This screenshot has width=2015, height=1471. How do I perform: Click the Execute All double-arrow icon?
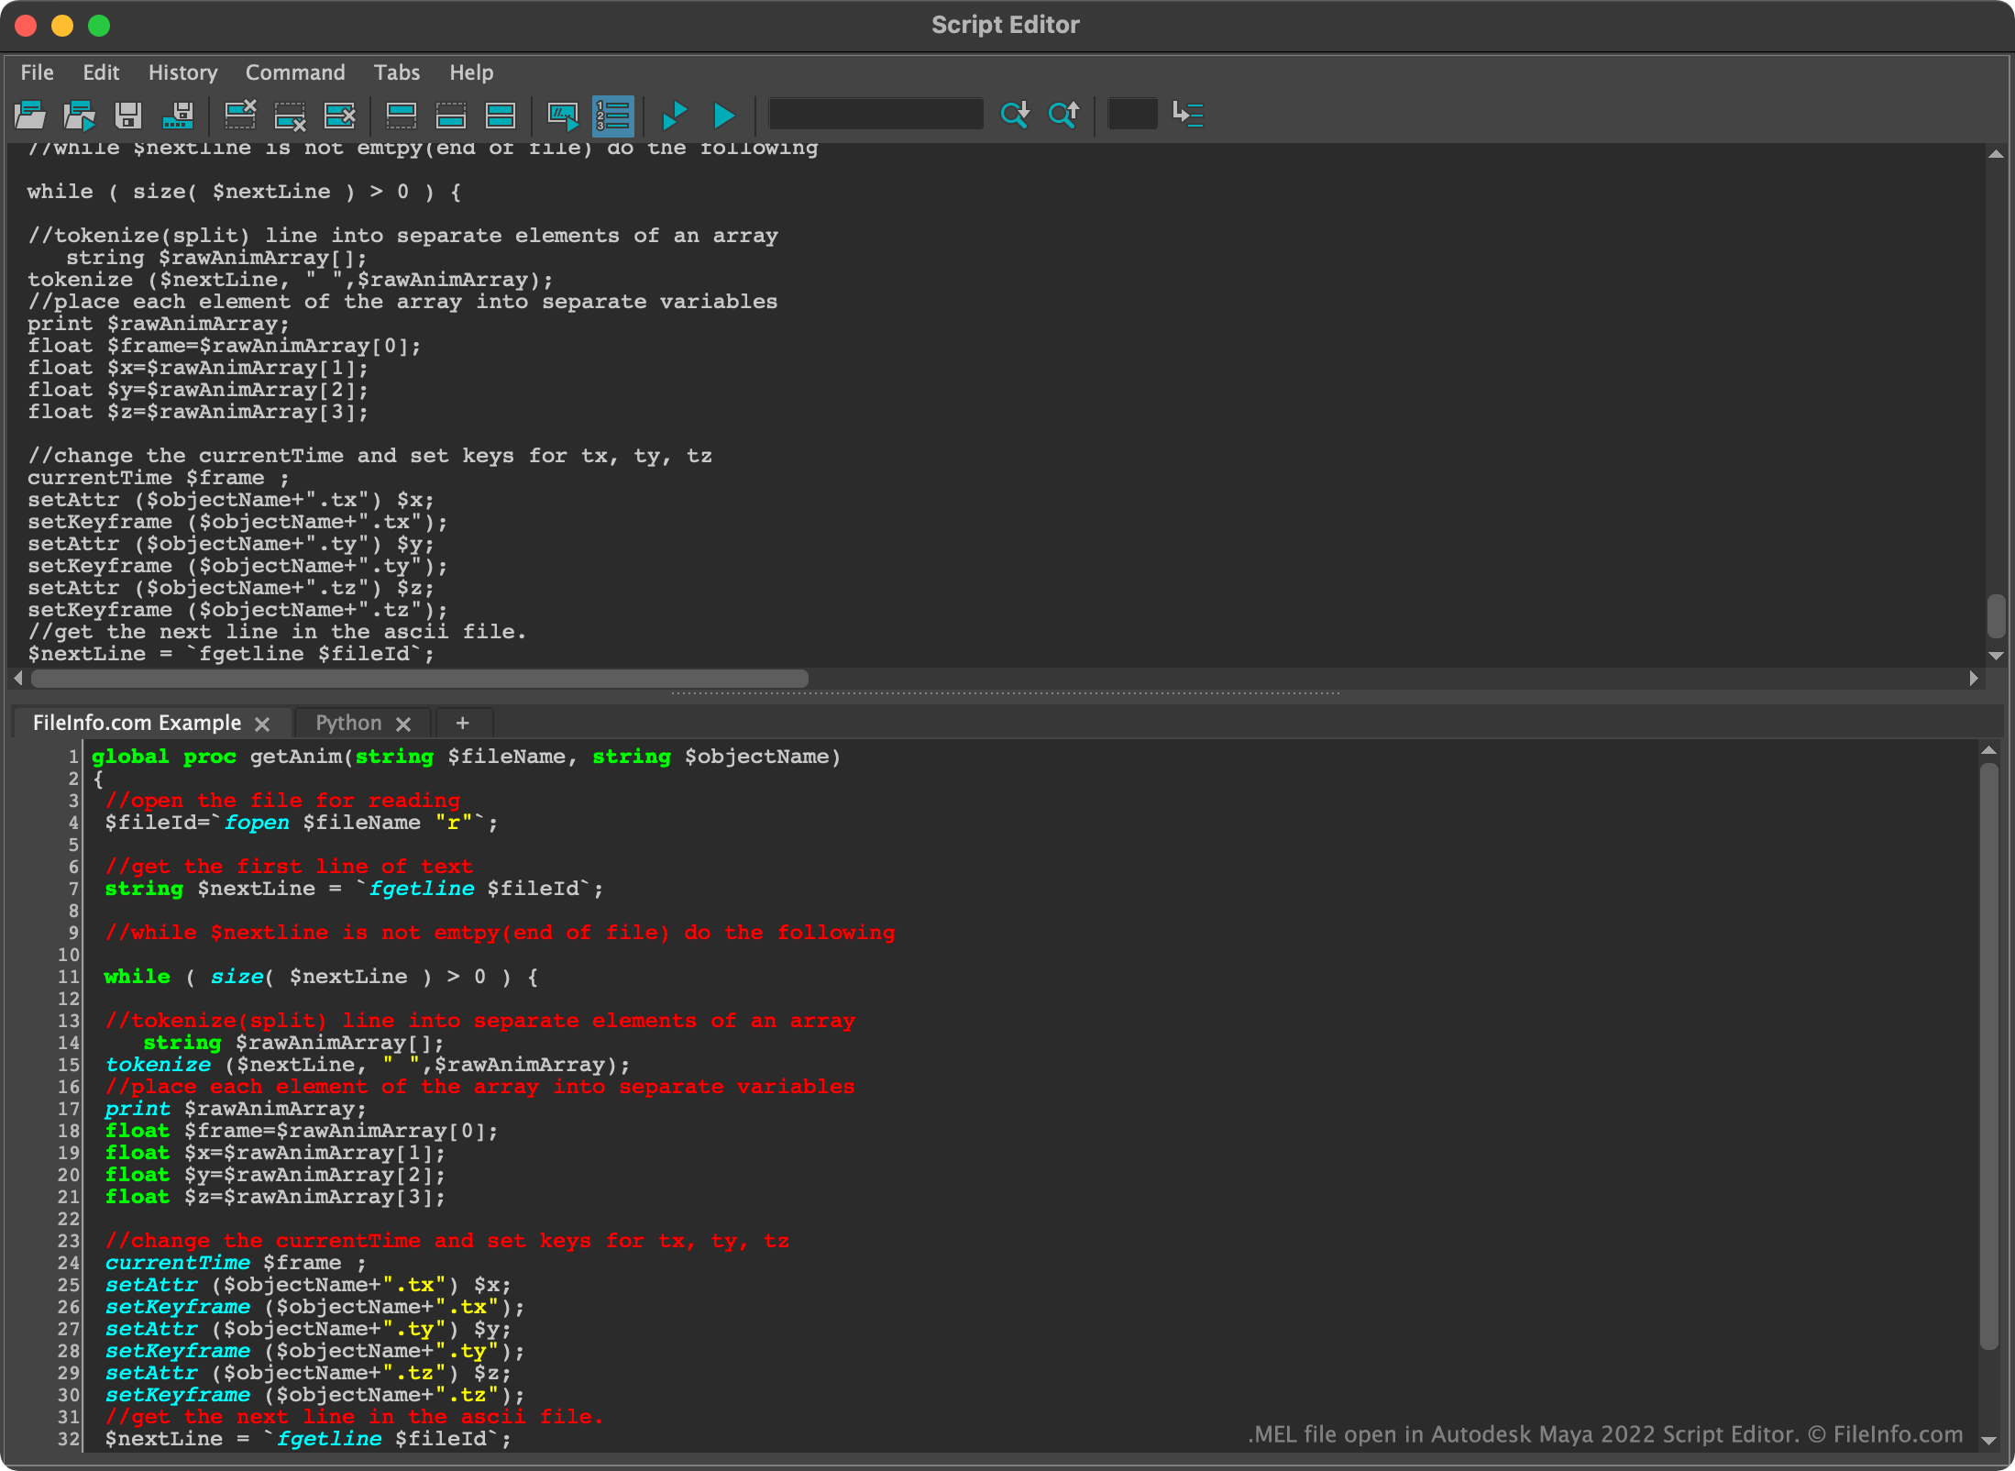coord(674,115)
